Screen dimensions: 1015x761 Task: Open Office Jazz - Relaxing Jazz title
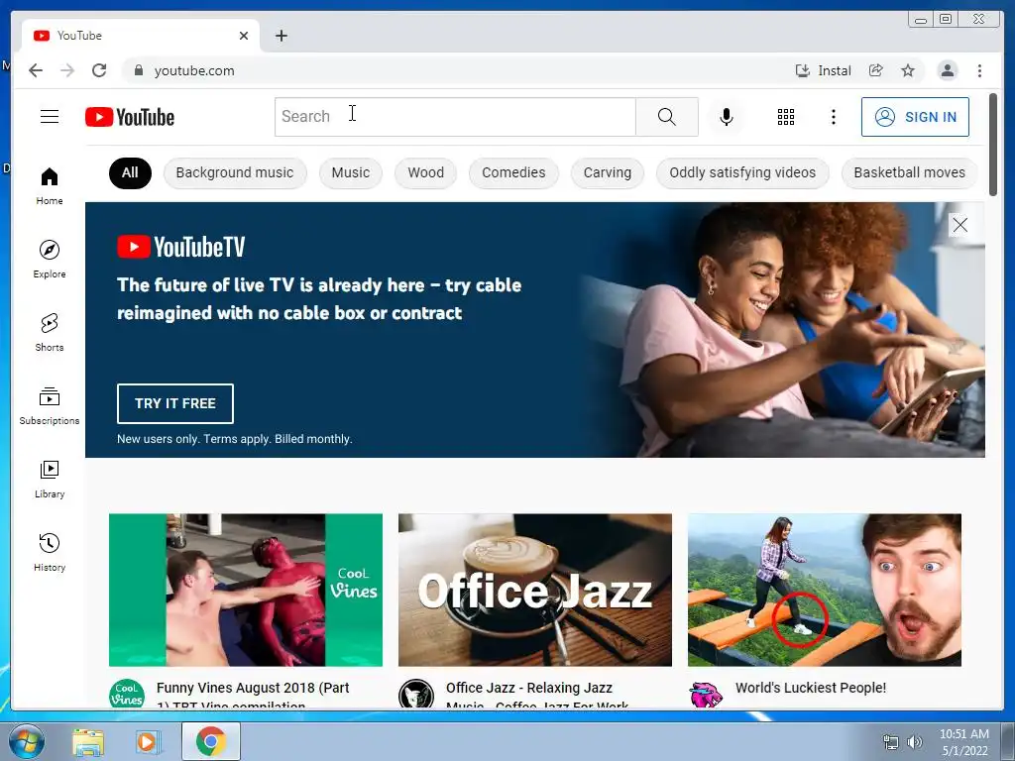537,695
